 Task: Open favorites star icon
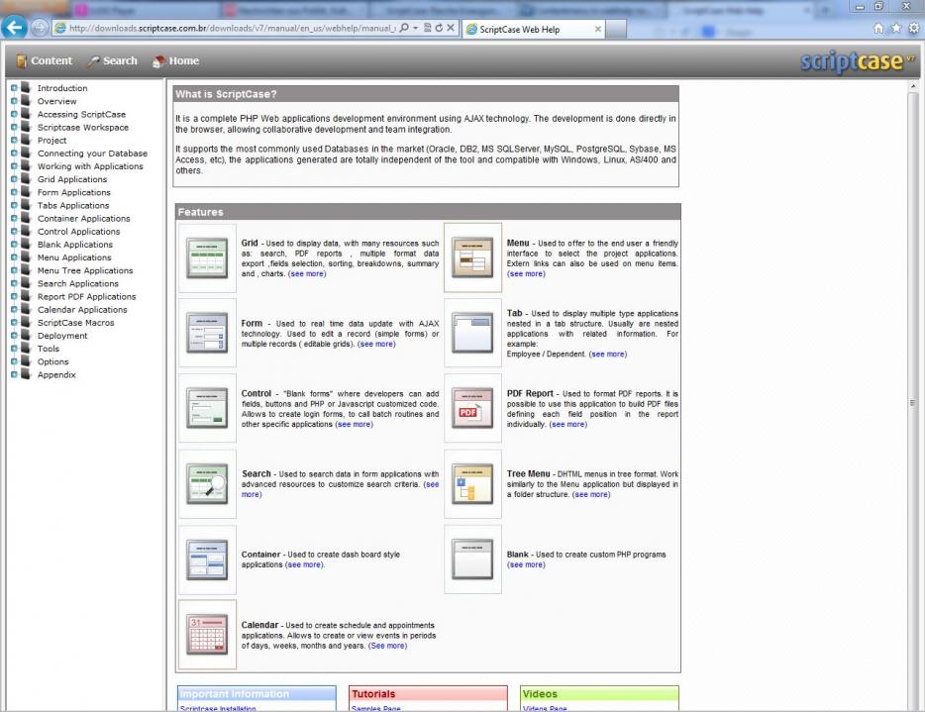tap(896, 29)
